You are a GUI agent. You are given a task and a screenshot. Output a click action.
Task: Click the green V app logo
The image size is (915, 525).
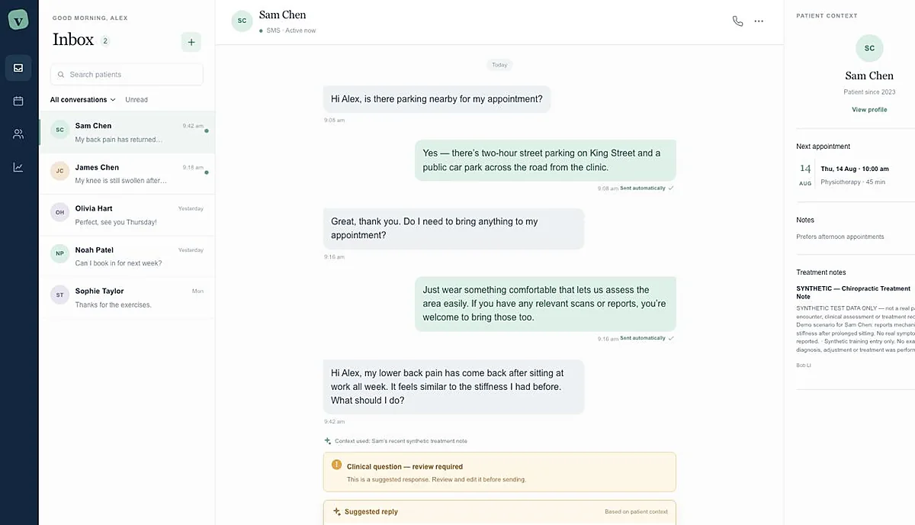(18, 19)
